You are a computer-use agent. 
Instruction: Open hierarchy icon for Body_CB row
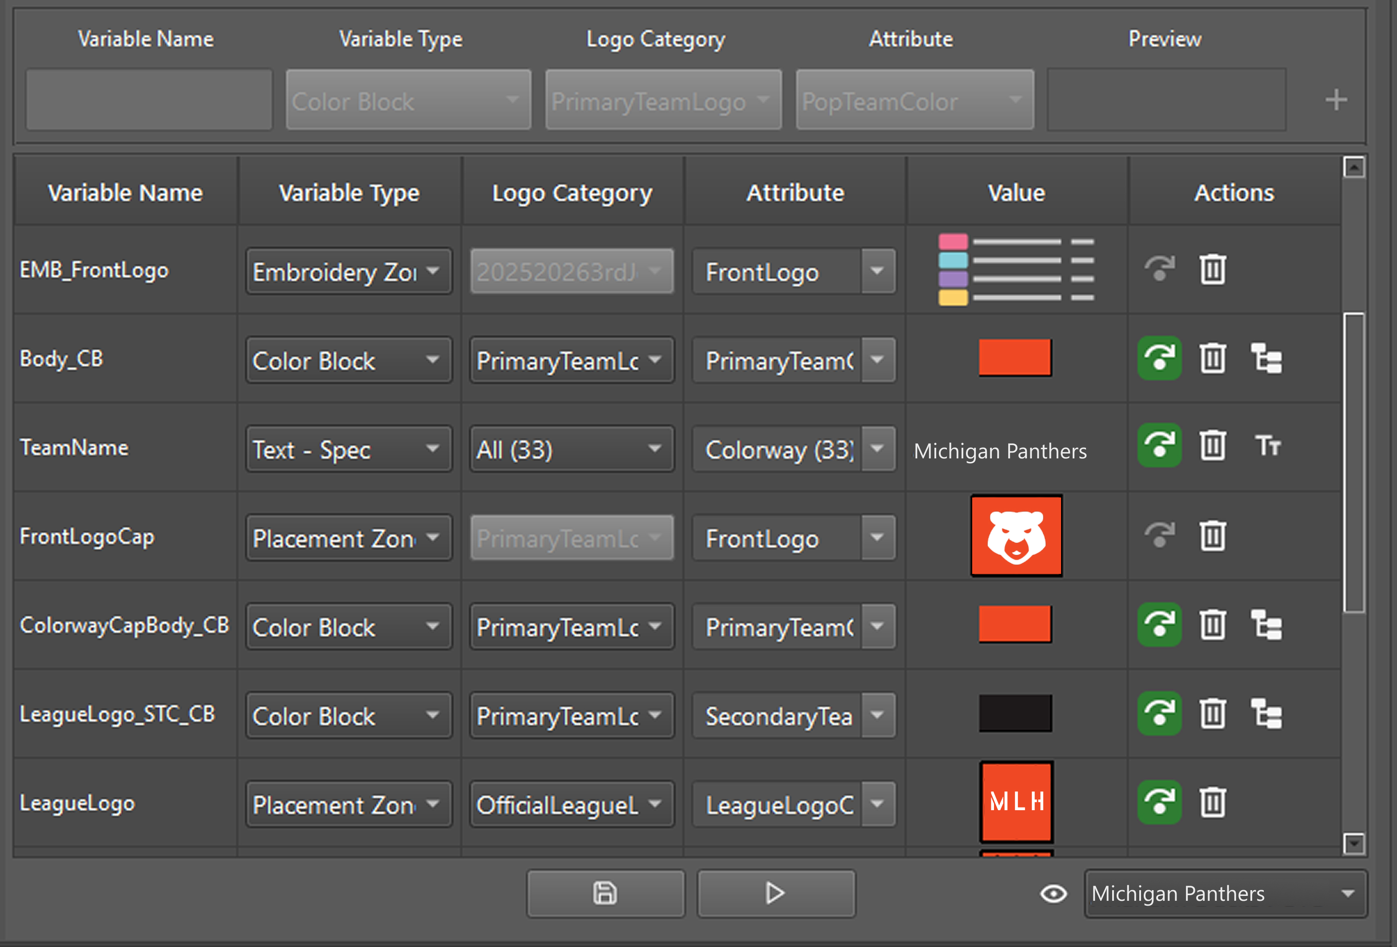(x=1266, y=358)
